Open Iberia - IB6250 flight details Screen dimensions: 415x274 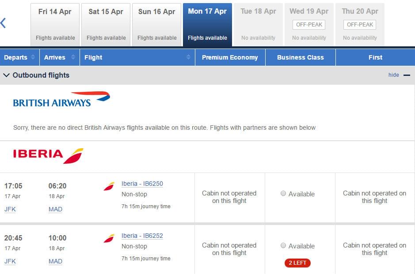click(142, 184)
